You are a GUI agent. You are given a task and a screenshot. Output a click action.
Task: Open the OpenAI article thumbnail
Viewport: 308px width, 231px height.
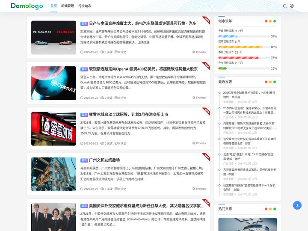pos(53,83)
